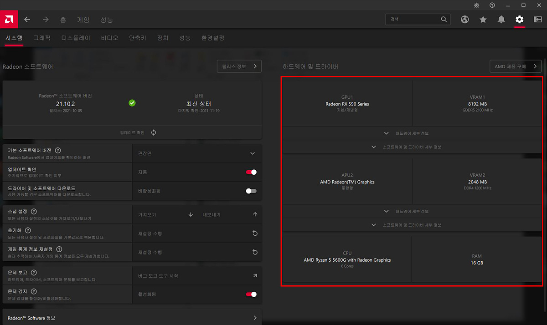Expand APU2 하드웨어 세부 정보

(412, 211)
